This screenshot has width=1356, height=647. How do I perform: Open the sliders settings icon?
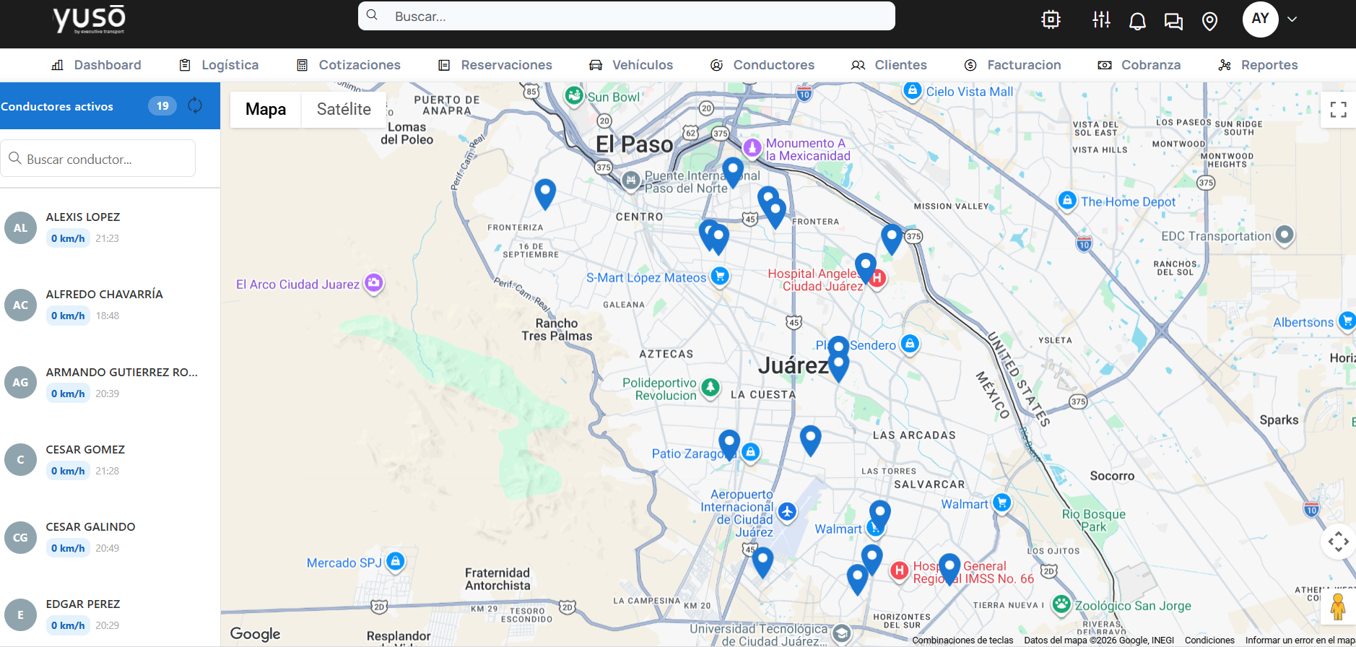pyautogui.click(x=1101, y=19)
